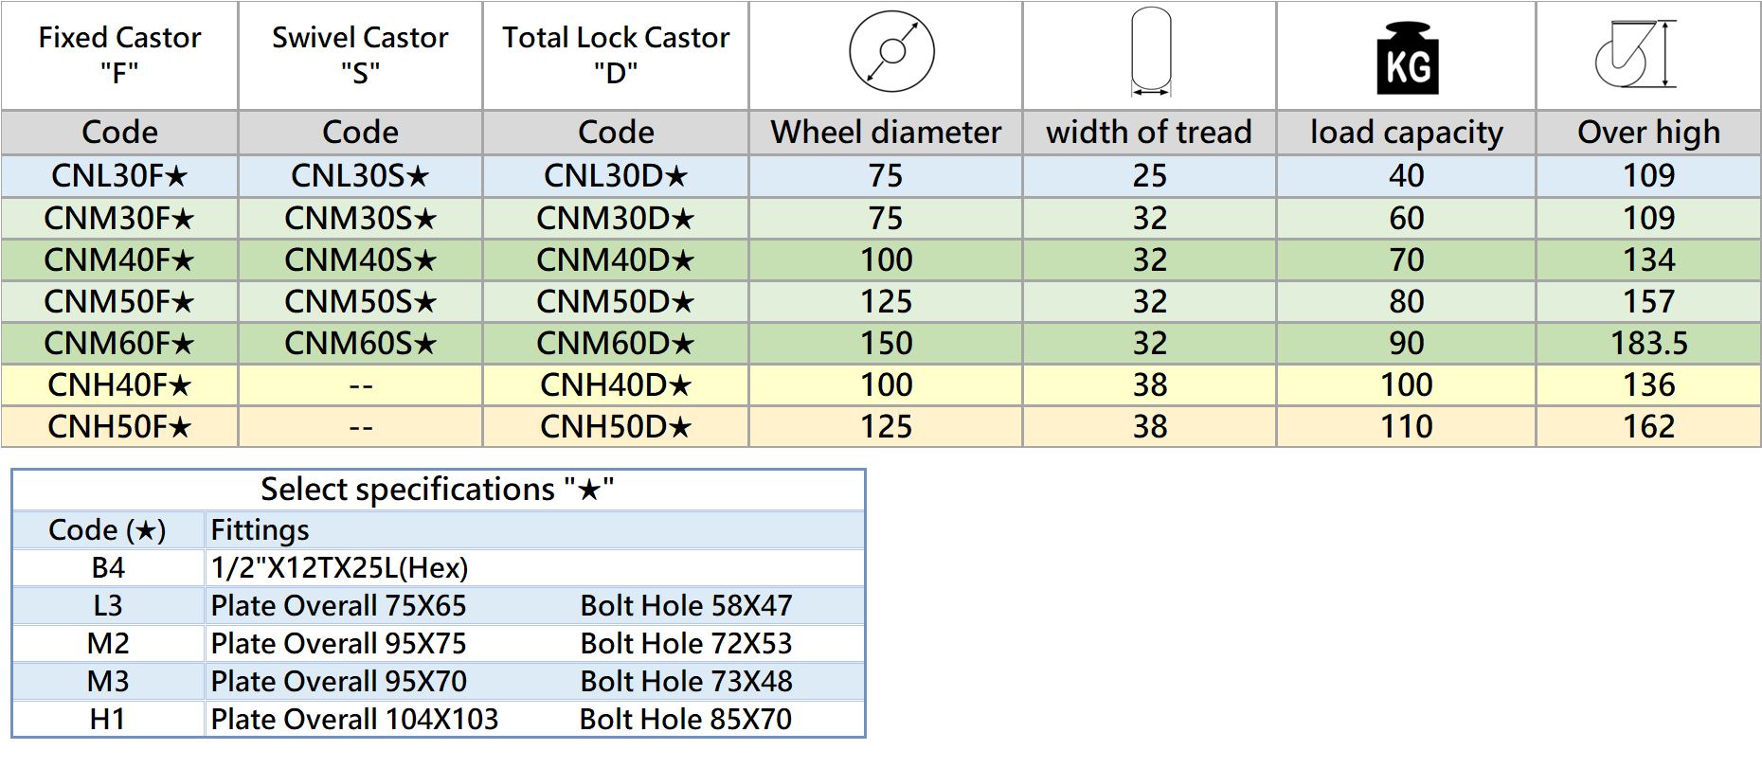Image resolution: width=1762 pixels, height=768 pixels.
Task: Click the CNH50D★ code cell
Action: (616, 427)
